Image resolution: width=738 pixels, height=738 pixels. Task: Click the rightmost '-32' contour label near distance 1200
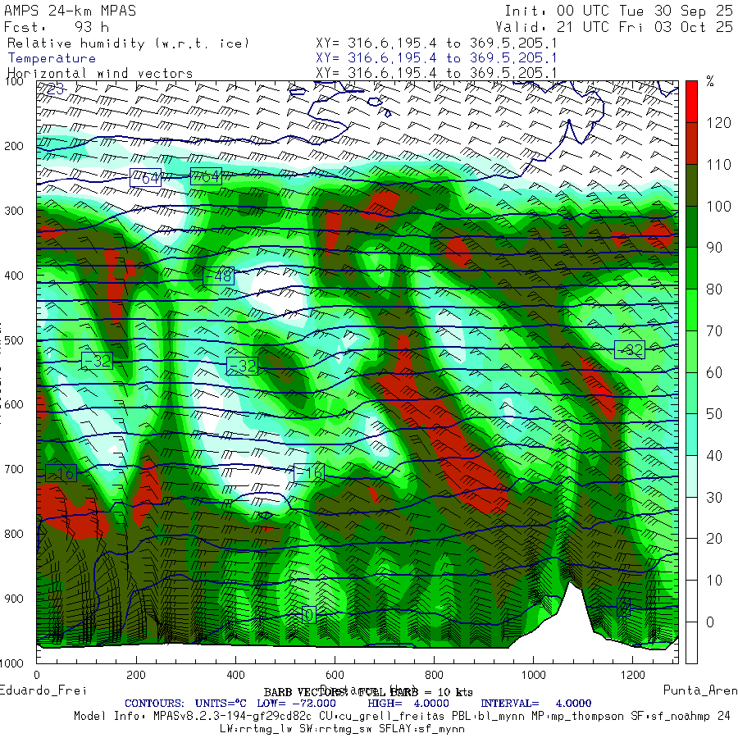[629, 349]
